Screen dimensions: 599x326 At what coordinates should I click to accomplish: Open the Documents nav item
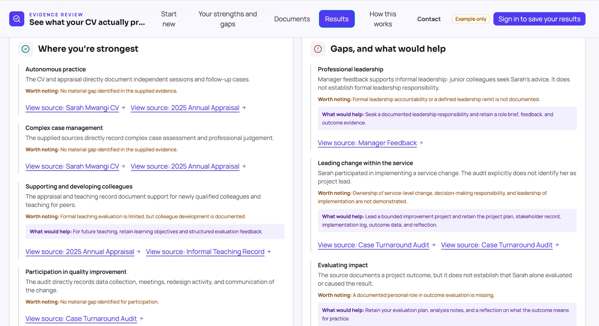[x=292, y=19]
